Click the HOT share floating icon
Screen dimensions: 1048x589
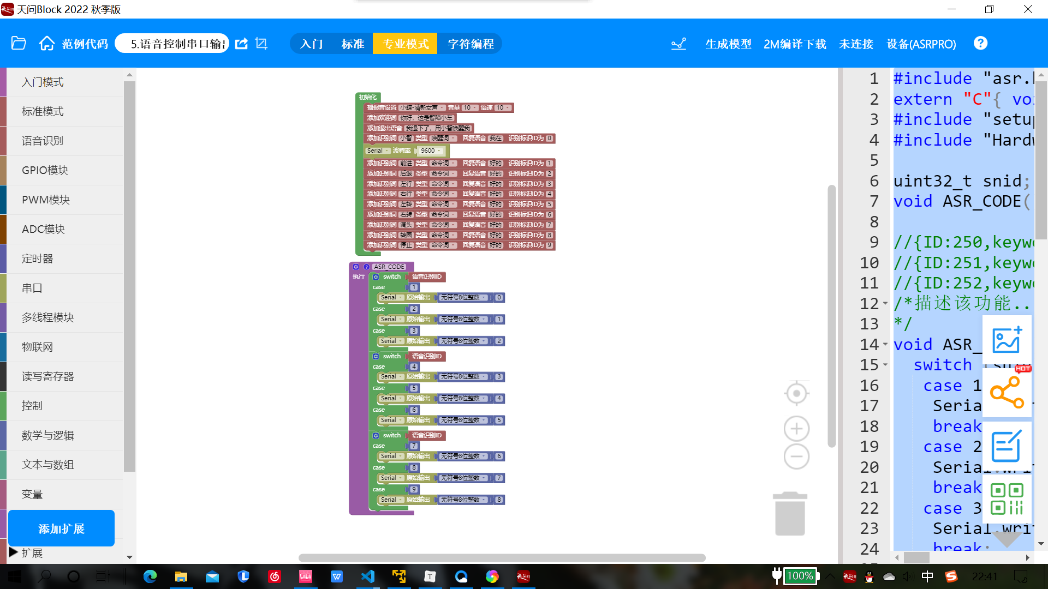[1007, 392]
